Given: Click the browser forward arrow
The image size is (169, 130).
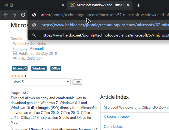Looking at the screenshot, I should click(14, 15).
